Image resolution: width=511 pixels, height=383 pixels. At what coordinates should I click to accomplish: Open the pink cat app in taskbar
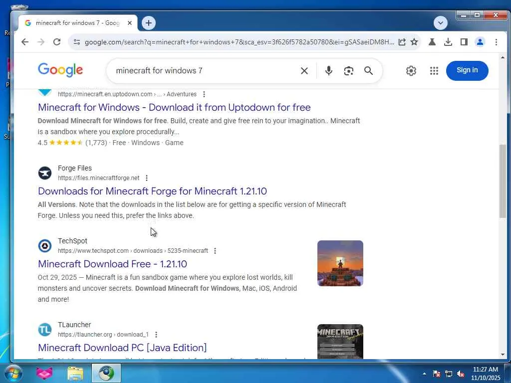pyautogui.click(x=44, y=373)
